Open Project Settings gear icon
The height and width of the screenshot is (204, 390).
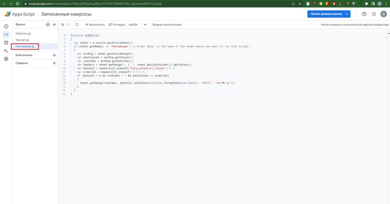pos(6,59)
